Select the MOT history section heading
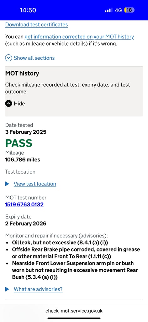This screenshot has width=148, height=322. click(x=22, y=74)
